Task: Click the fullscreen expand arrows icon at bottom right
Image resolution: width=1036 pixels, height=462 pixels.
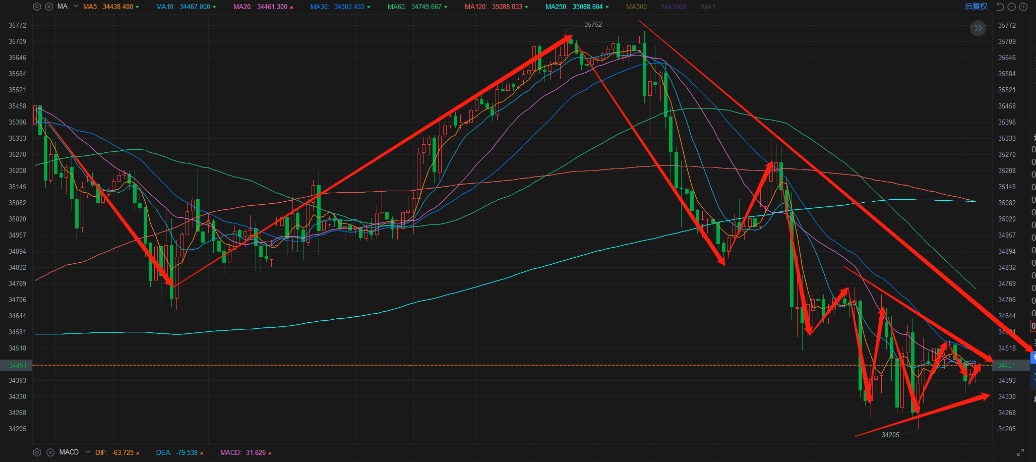Action: coord(1020,452)
